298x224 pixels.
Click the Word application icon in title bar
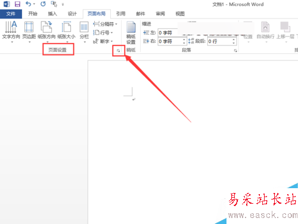(x=7, y=4)
